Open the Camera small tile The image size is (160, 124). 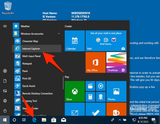(101, 97)
